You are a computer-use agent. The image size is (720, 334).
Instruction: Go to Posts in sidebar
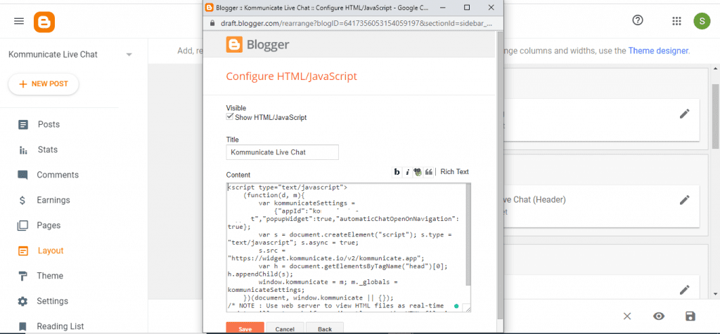click(x=49, y=125)
